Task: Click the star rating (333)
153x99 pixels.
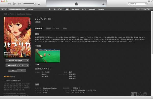Action: click(9, 77)
